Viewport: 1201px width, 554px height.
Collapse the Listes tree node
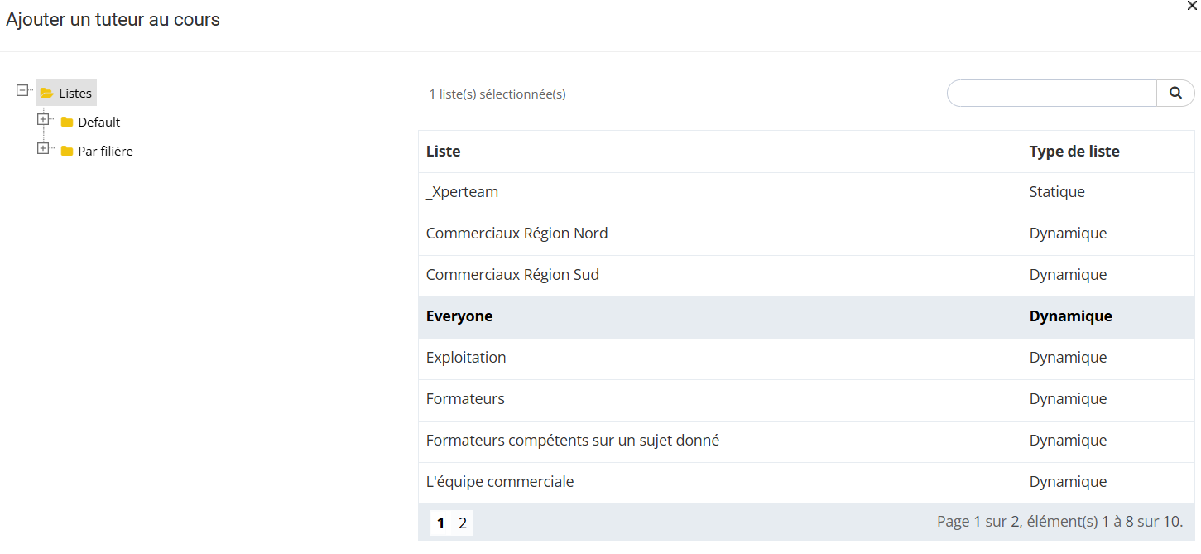(23, 91)
